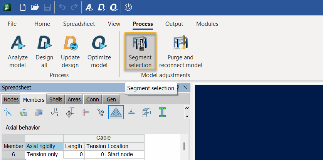Select the axial behavior cable icon
This screenshot has height=160, width=323.
pos(116,112)
